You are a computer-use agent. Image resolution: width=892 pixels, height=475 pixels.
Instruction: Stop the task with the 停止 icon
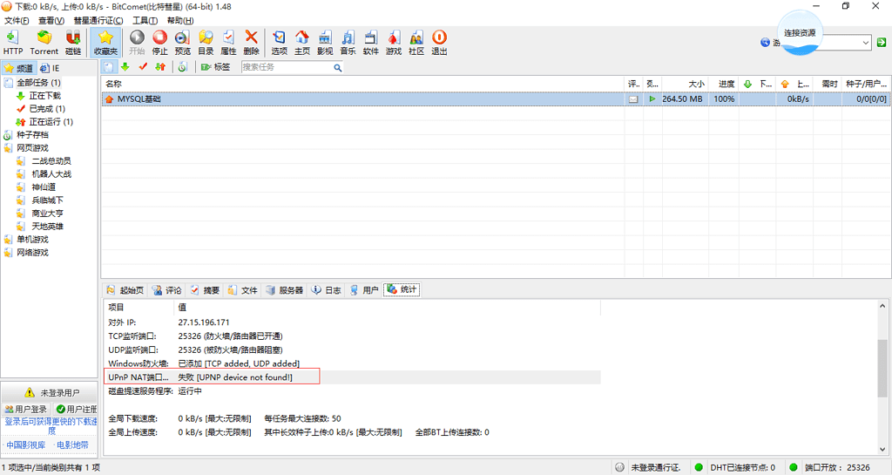point(159,42)
